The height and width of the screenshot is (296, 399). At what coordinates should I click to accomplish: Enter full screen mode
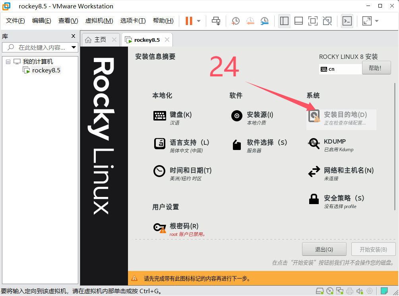coord(313,21)
